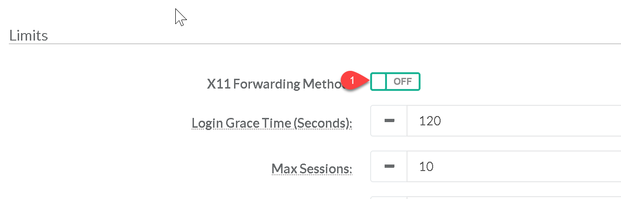Click the Limits section heading
This screenshot has width=621, height=199.
[x=28, y=35]
